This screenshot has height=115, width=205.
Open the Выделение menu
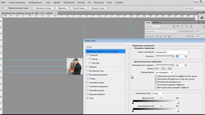(x=69, y=2)
